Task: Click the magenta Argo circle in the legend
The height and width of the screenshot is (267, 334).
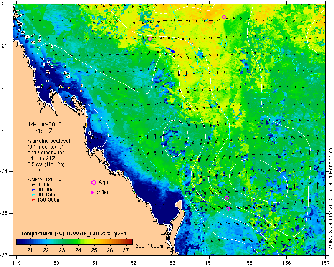Action: (94, 182)
